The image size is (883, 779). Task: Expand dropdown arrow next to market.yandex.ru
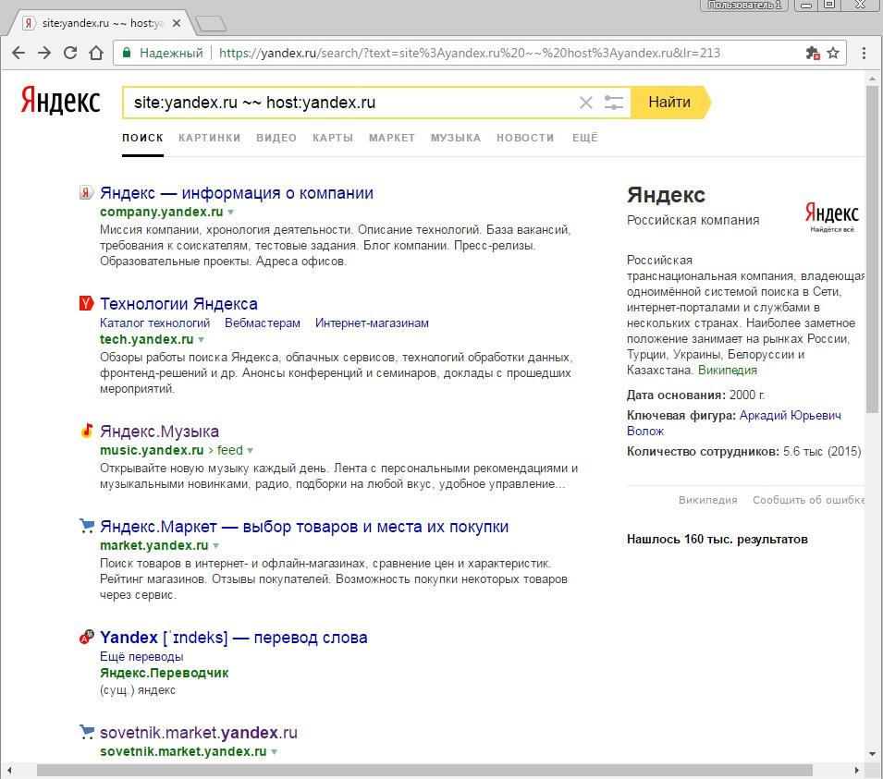[x=216, y=546]
